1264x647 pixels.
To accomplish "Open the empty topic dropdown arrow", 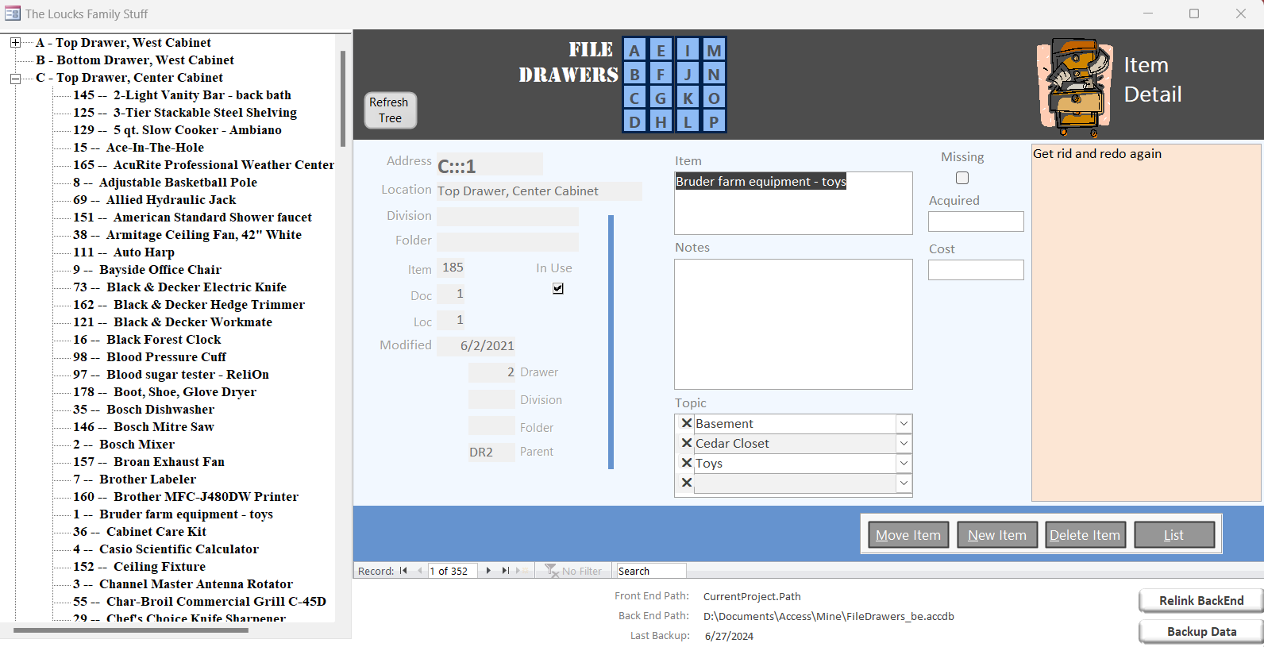I will coord(904,483).
